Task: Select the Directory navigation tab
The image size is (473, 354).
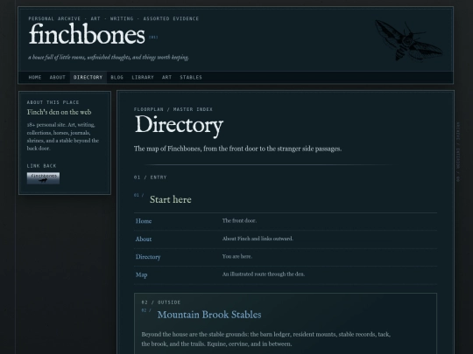Action: click(x=88, y=78)
